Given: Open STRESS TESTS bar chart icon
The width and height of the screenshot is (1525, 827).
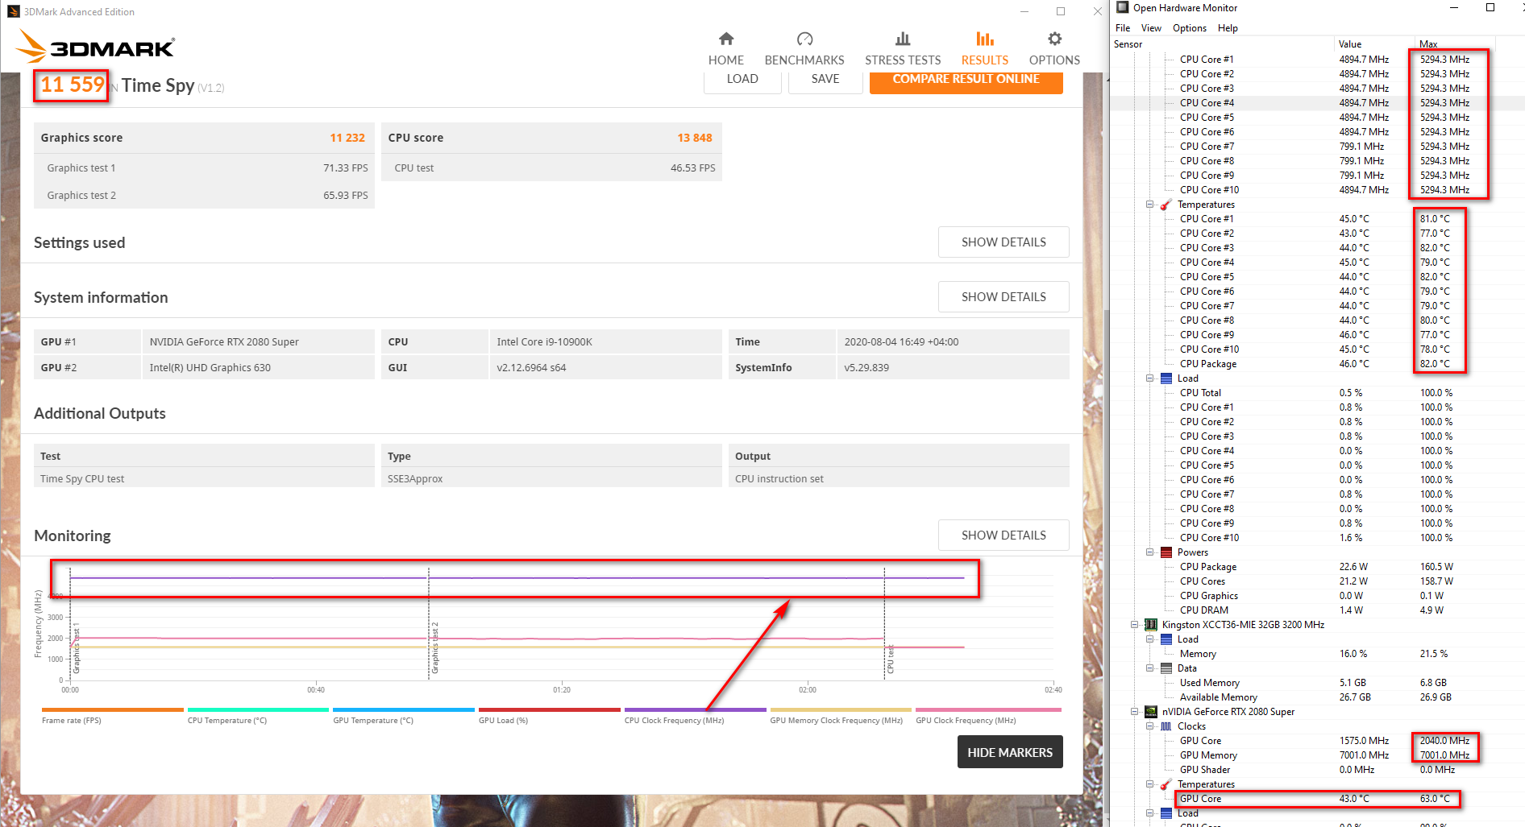Looking at the screenshot, I should pos(903,39).
